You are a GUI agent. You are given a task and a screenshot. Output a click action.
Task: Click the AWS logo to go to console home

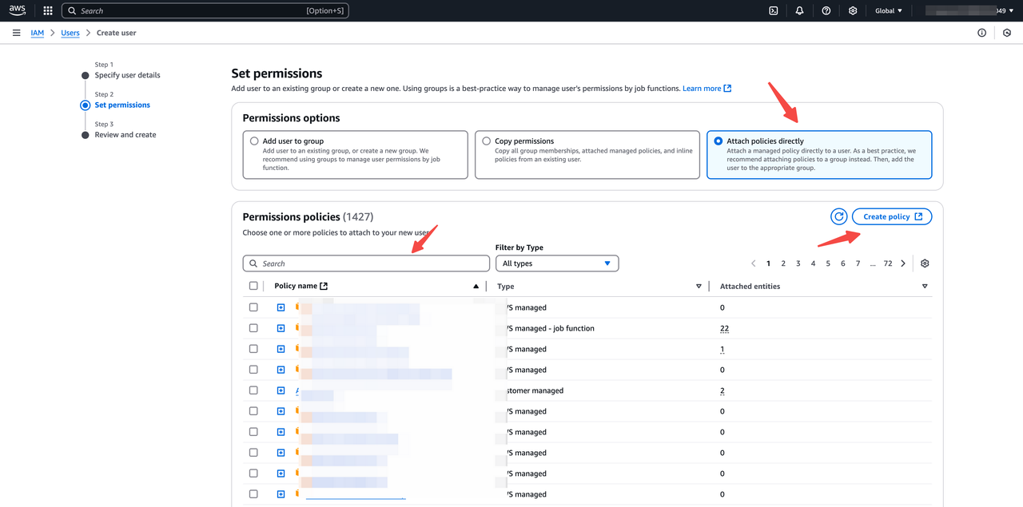[x=17, y=10]
